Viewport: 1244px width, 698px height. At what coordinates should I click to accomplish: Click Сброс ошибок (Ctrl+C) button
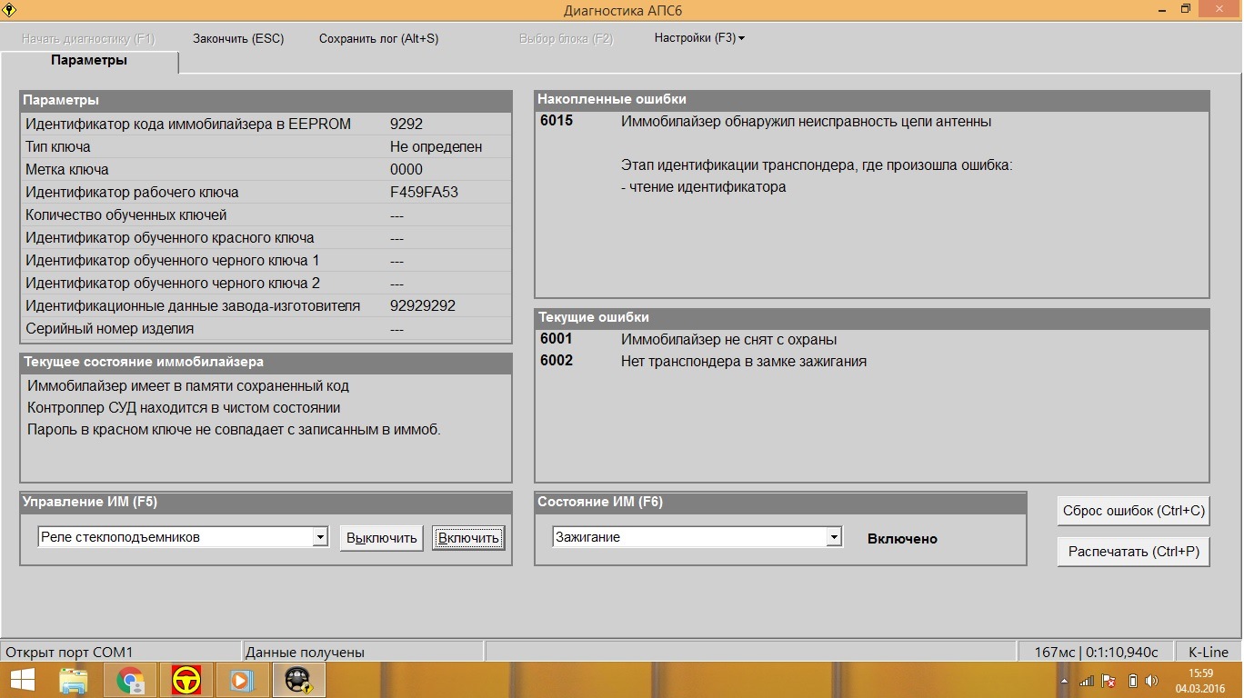(1133, 511)
